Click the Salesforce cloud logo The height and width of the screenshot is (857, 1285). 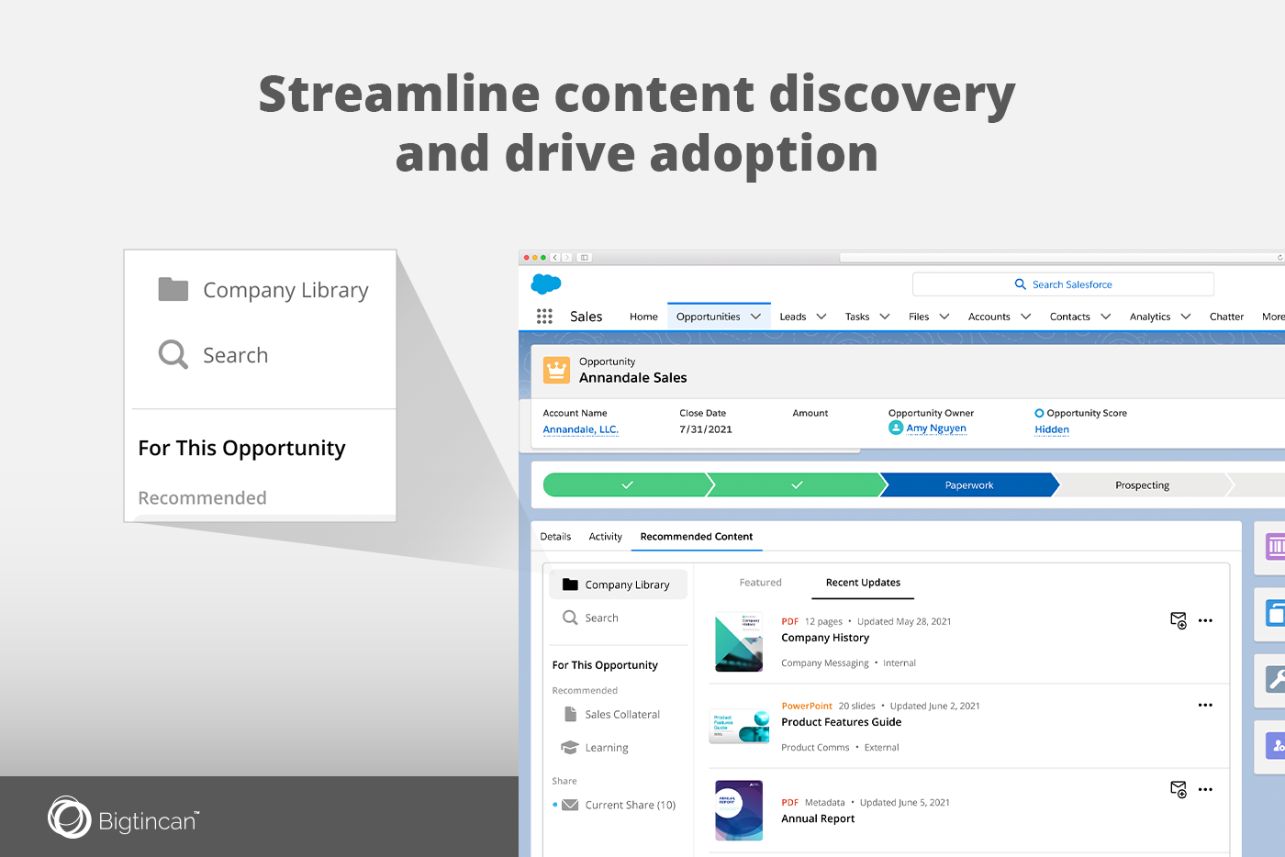tap(546, 284)
